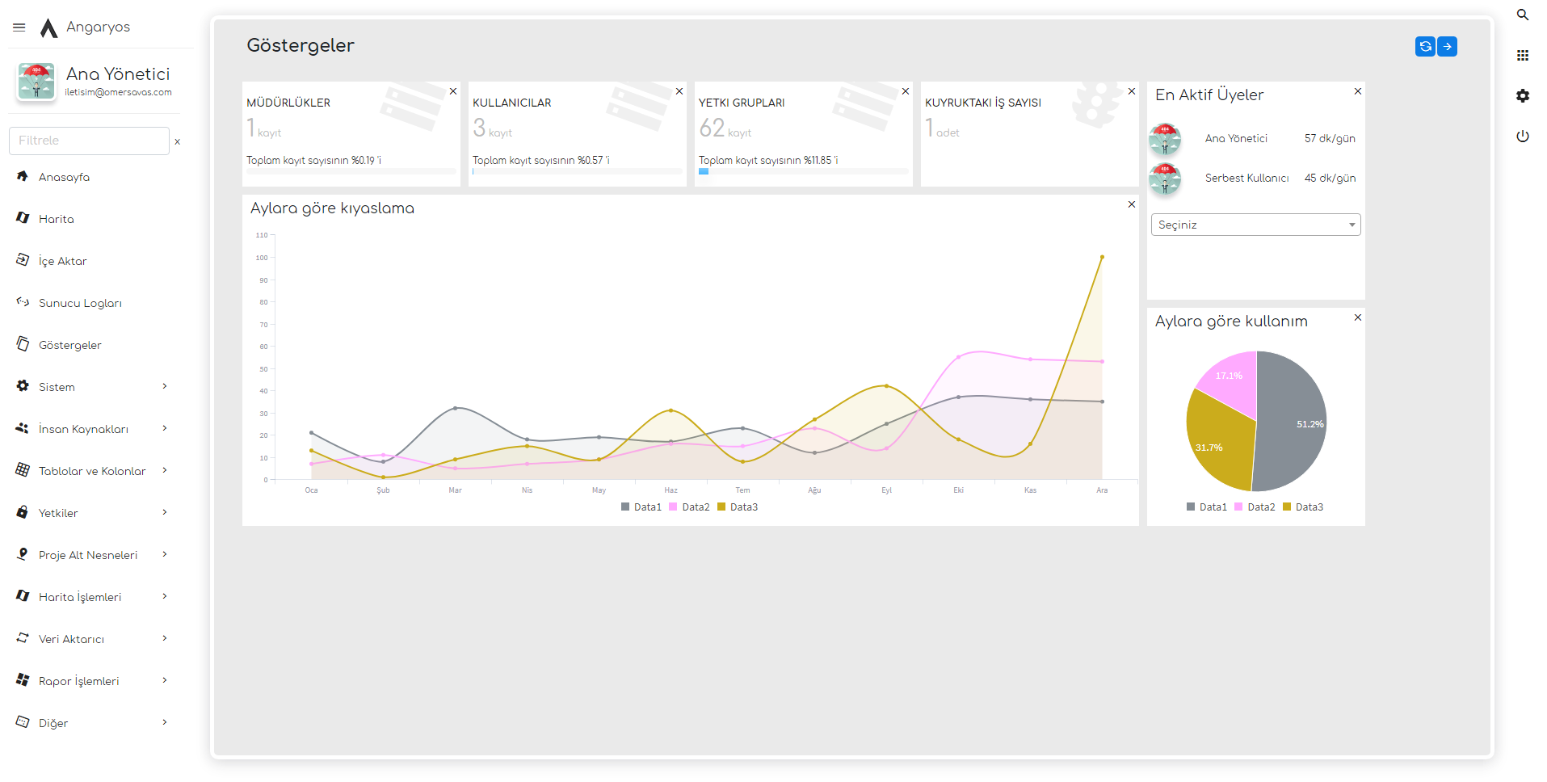The height and width of the screenshot is (782, 1547).
Task: Select the Göstergeler menu item
Action: point(70,346)
